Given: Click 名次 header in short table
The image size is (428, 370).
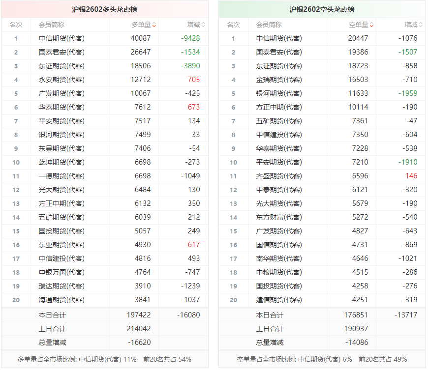Looking at the screenshot, I should click(233, 25).
